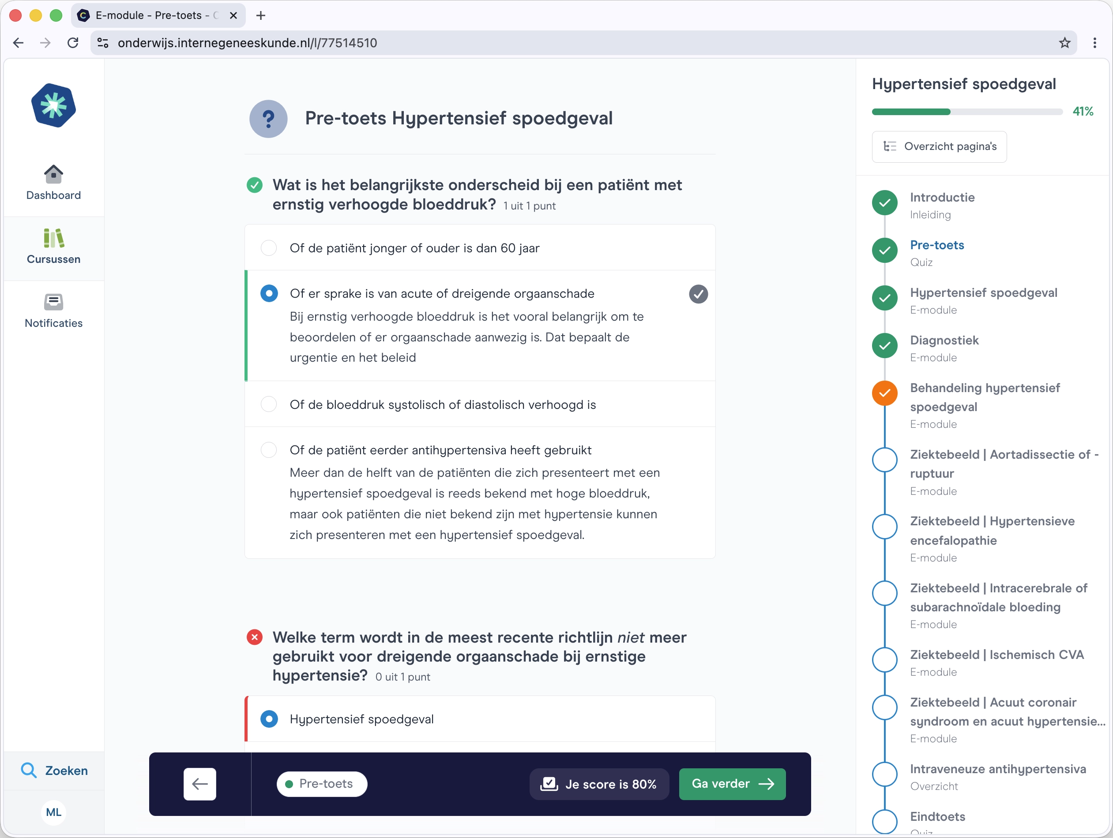Viewport: 1113px width, 838px height.
Task: Close the E-module browser tab
Action: tap(233, 15)
